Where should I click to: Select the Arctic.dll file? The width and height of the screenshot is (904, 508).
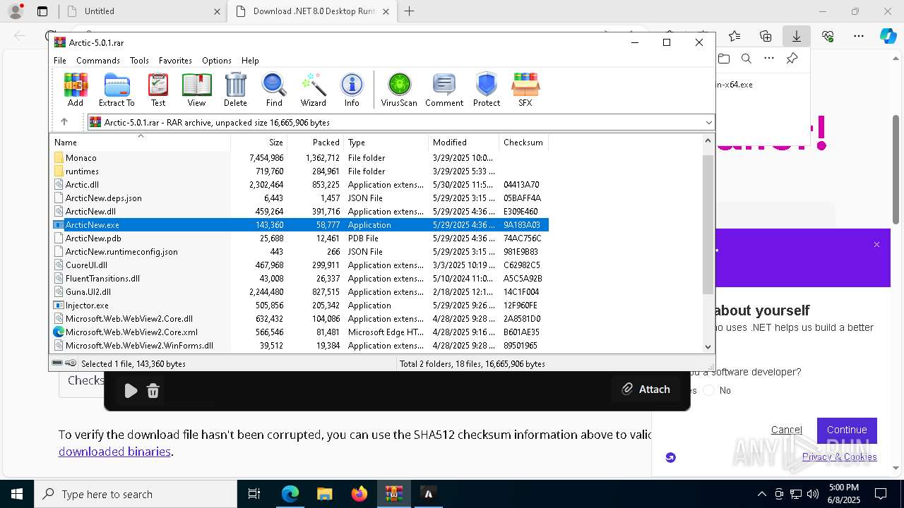click(x=82, y=185)
